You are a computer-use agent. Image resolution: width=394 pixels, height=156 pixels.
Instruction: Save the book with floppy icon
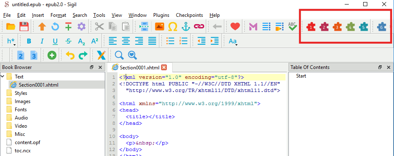pos(24,26)
